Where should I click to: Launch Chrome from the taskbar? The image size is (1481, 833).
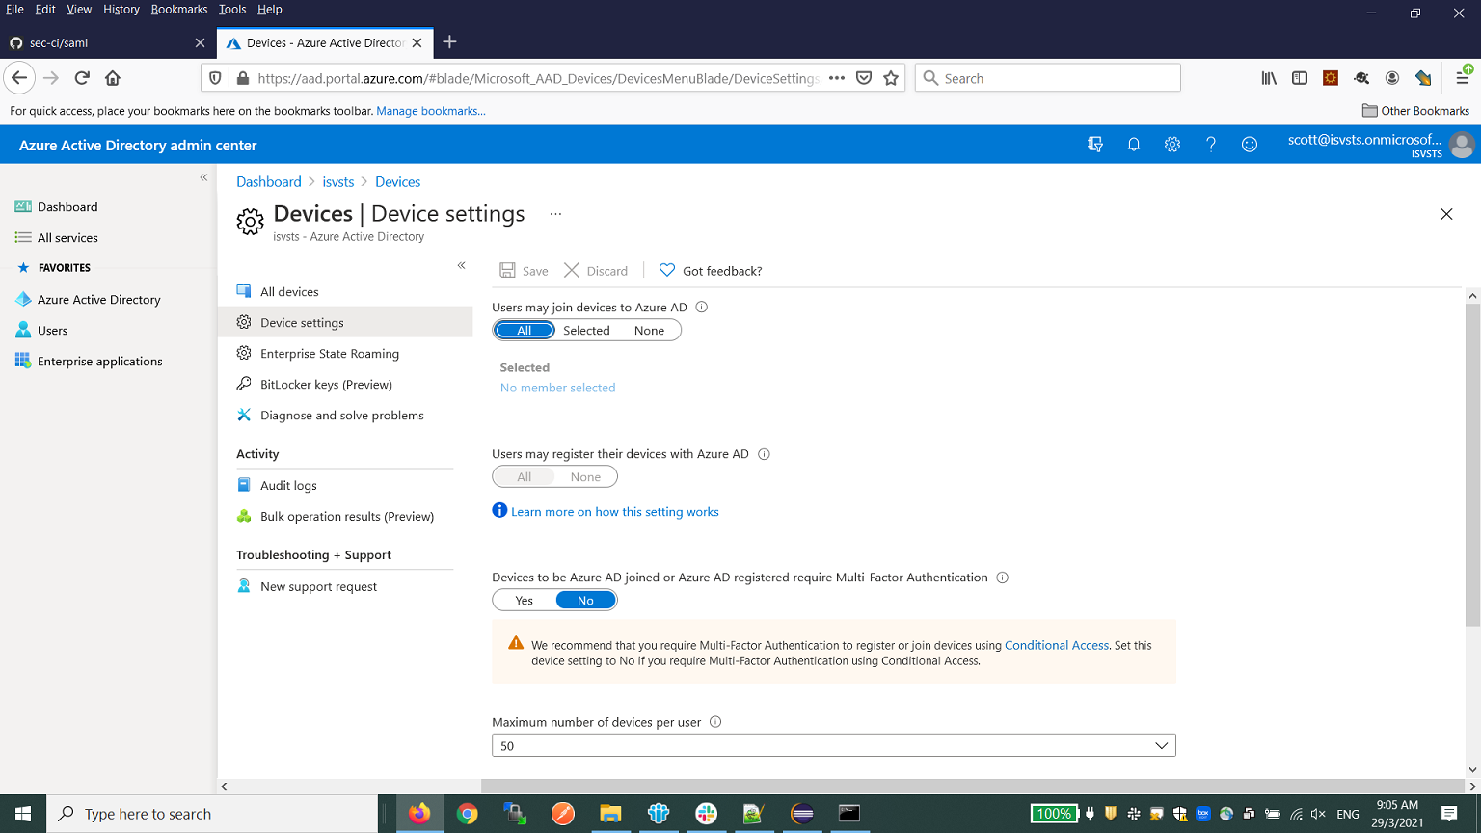pos(467,814)
